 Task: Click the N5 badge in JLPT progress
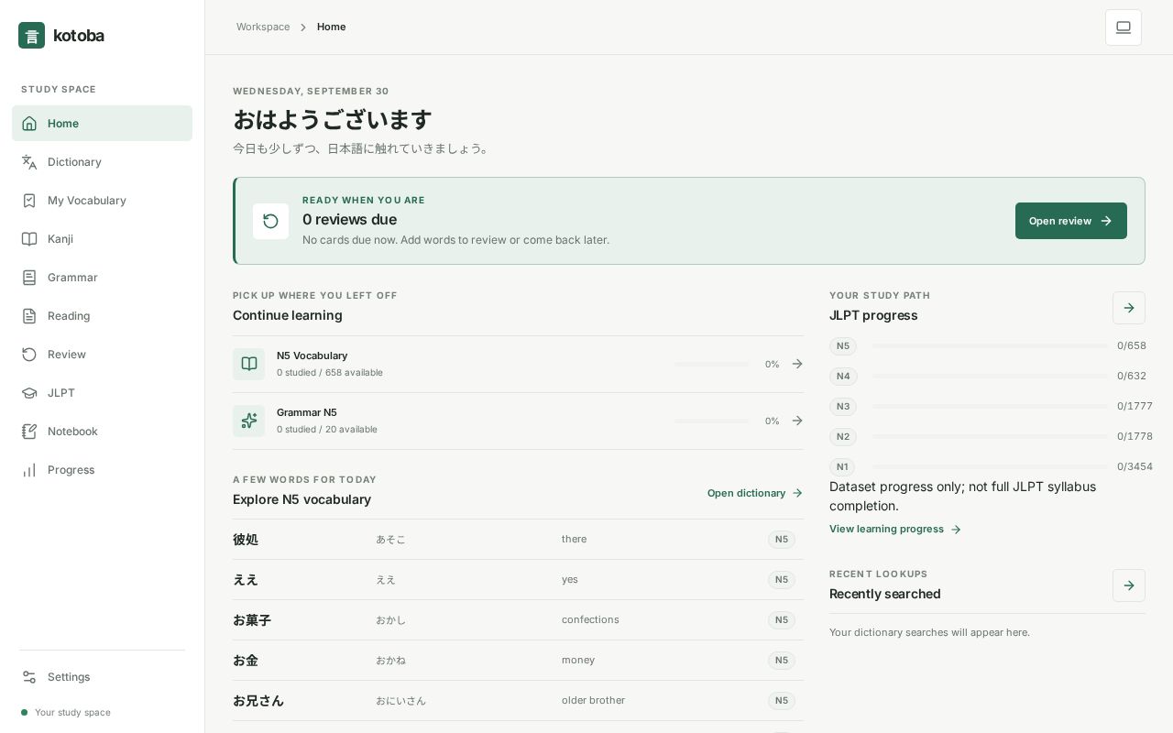843,346
